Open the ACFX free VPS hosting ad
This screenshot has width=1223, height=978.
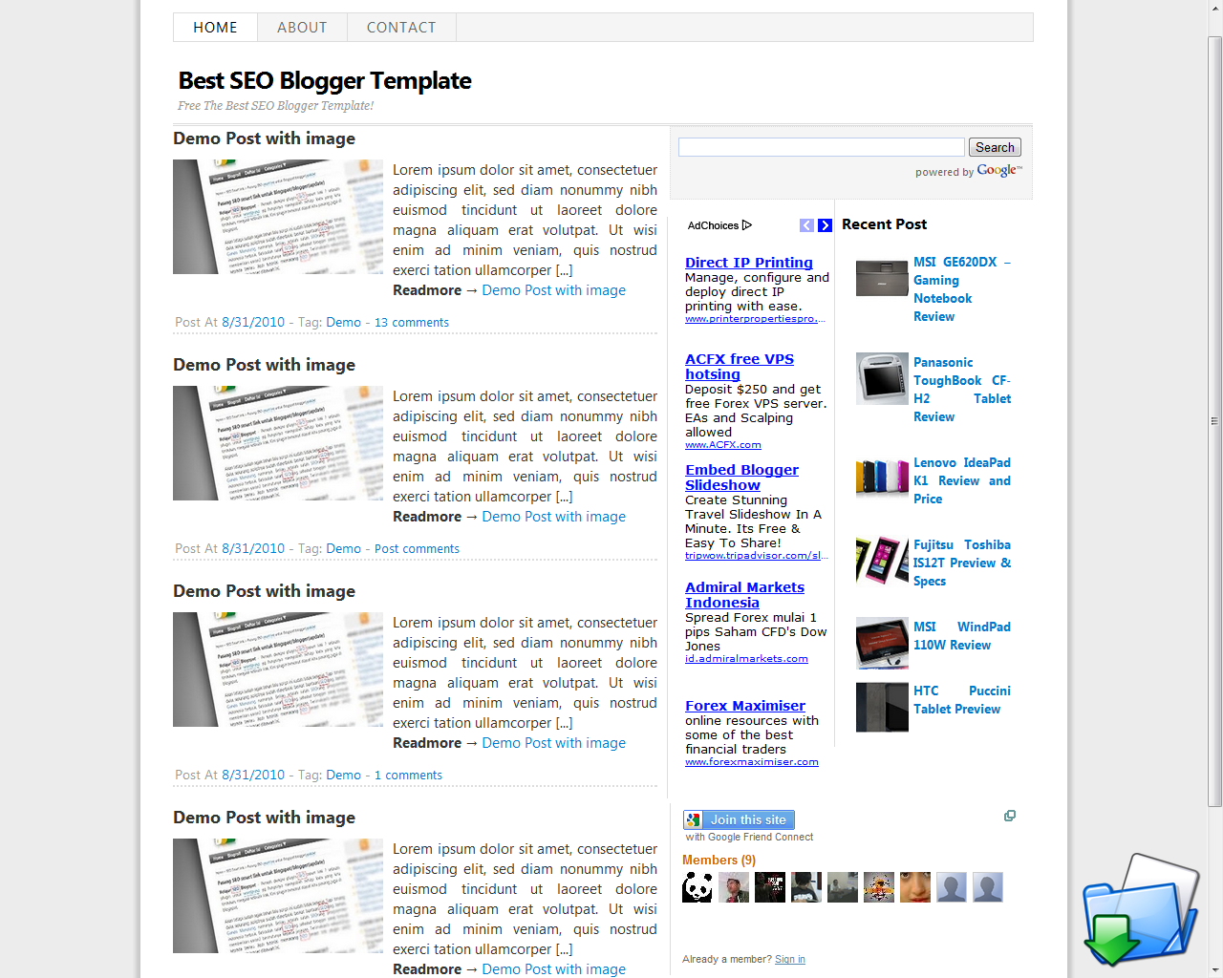click(740, 367)
